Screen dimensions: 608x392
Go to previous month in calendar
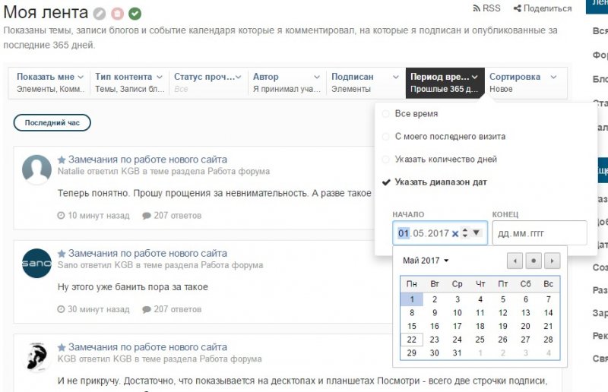tap(515, 261)
